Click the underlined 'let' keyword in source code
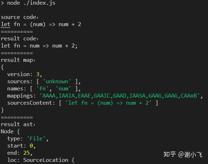 pyautogui.click(x=6, y=25)
